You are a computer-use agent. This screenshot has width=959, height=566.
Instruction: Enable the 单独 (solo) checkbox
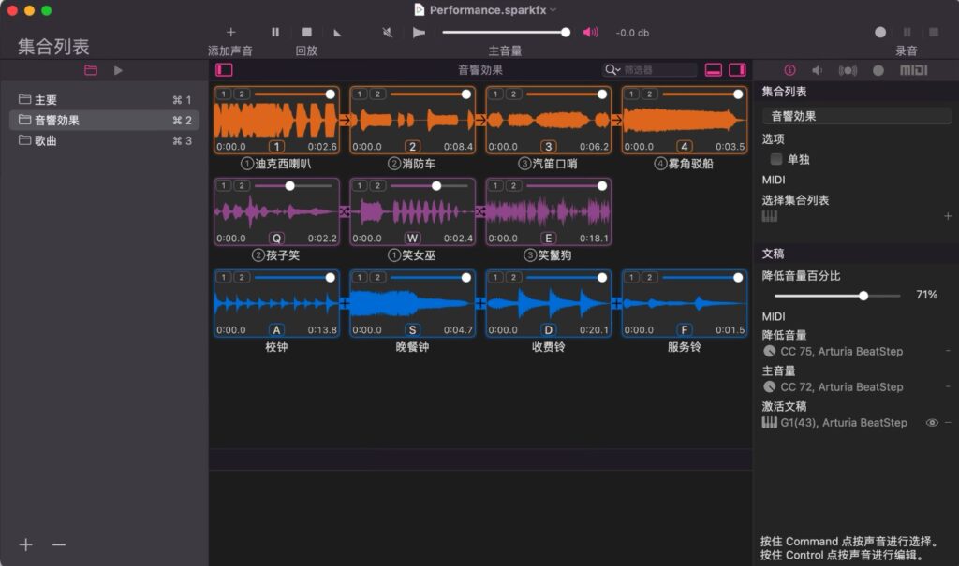pos(775,159)
